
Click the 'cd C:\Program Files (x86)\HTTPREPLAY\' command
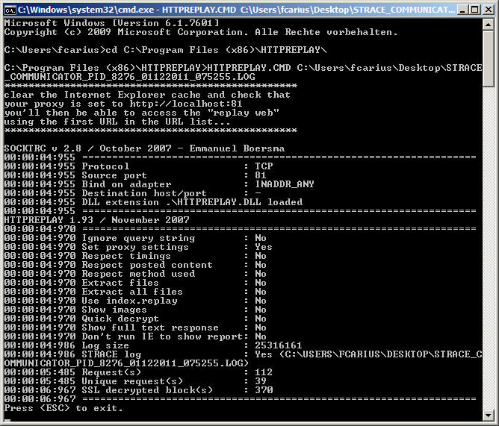pos(217,50)
